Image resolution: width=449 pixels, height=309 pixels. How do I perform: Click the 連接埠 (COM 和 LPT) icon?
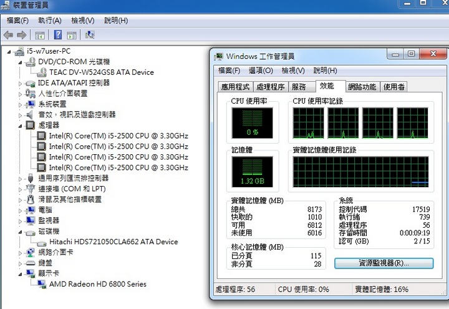coord(31,189)
